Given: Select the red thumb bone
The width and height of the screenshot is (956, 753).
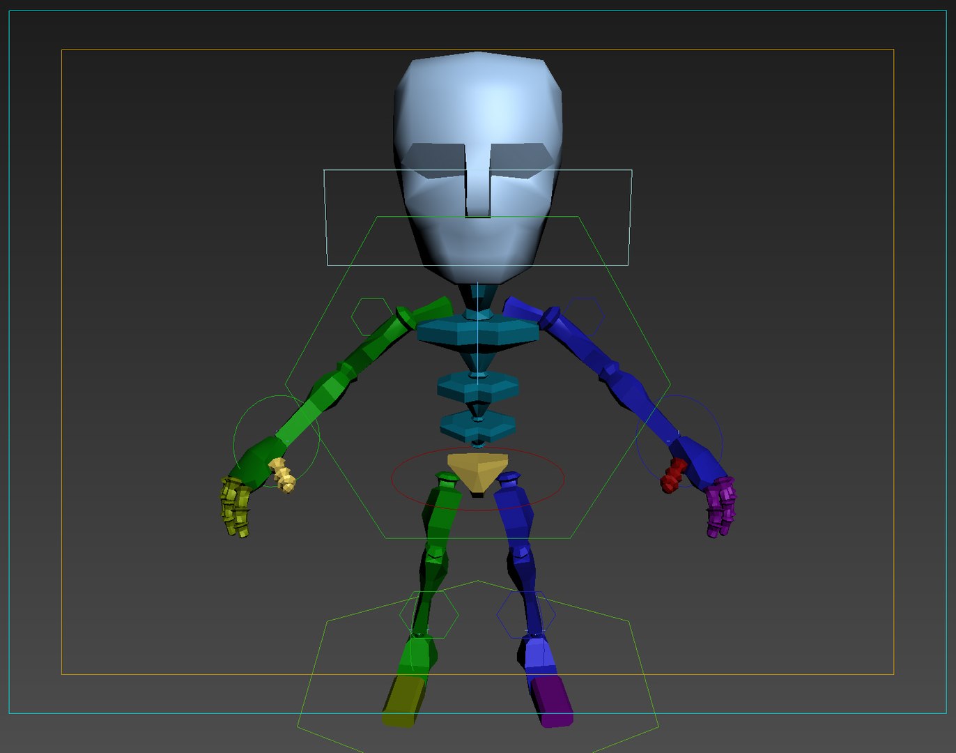Looking at the screenshot, I should [672, 476].
